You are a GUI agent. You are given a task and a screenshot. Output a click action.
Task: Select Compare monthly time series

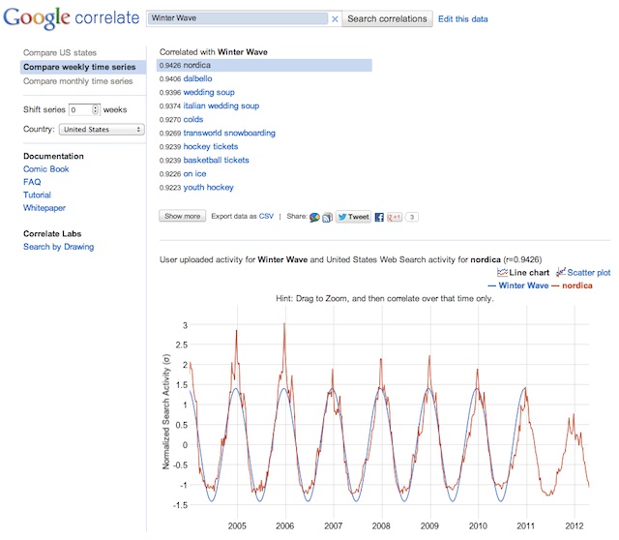(77, 81)
